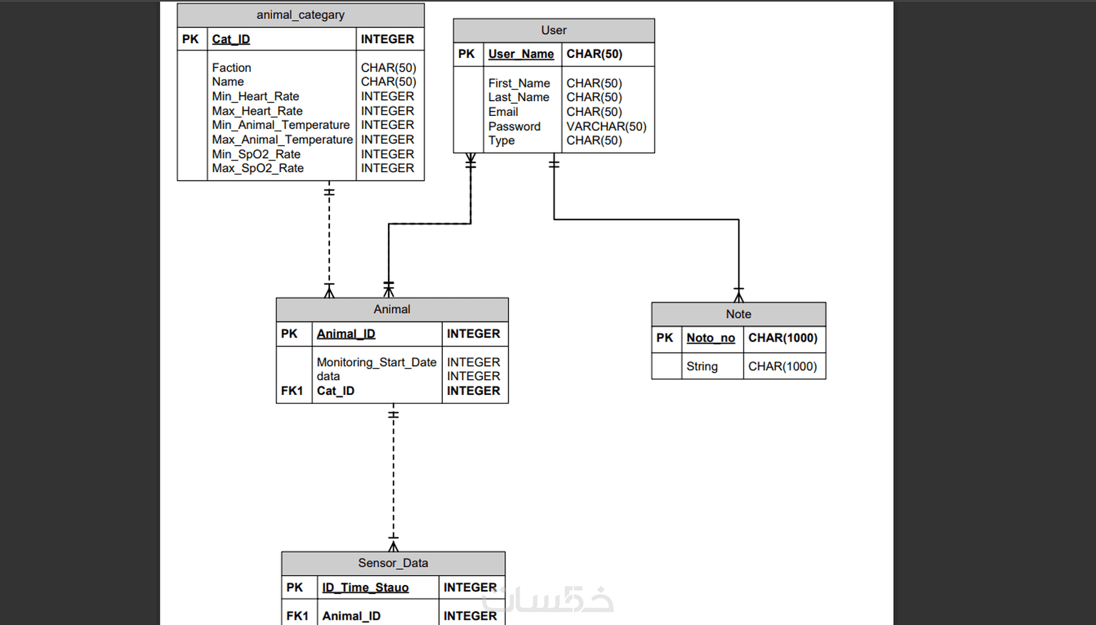Select the Sensor_Data table header
Viewport: 1096px width, 625px height.
tap(393, 562)
